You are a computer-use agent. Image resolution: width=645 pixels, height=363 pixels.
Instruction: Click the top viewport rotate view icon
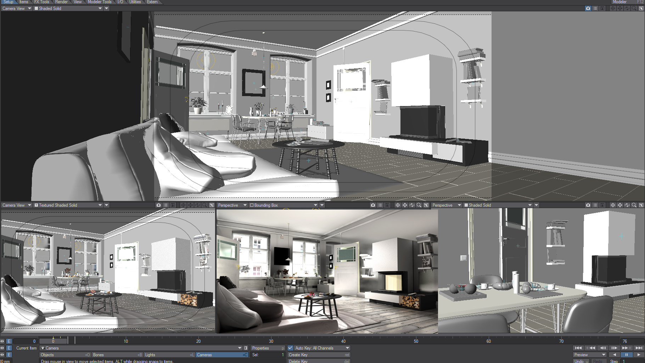[x=627, y=8]
